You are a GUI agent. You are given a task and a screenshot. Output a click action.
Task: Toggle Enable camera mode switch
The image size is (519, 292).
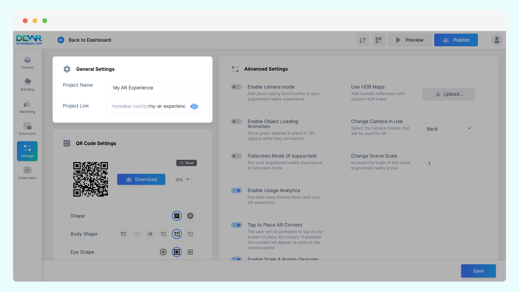pos(237,87)
